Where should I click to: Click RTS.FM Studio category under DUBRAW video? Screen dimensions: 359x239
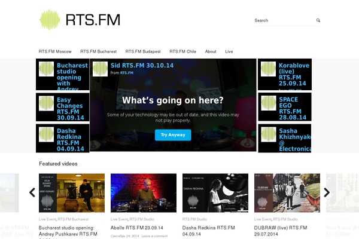coord(285,219)
